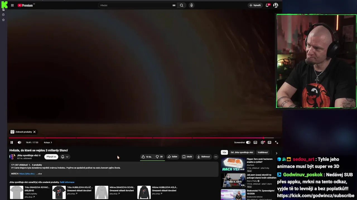Expand the description with ...více

click(x=39, y=174)
